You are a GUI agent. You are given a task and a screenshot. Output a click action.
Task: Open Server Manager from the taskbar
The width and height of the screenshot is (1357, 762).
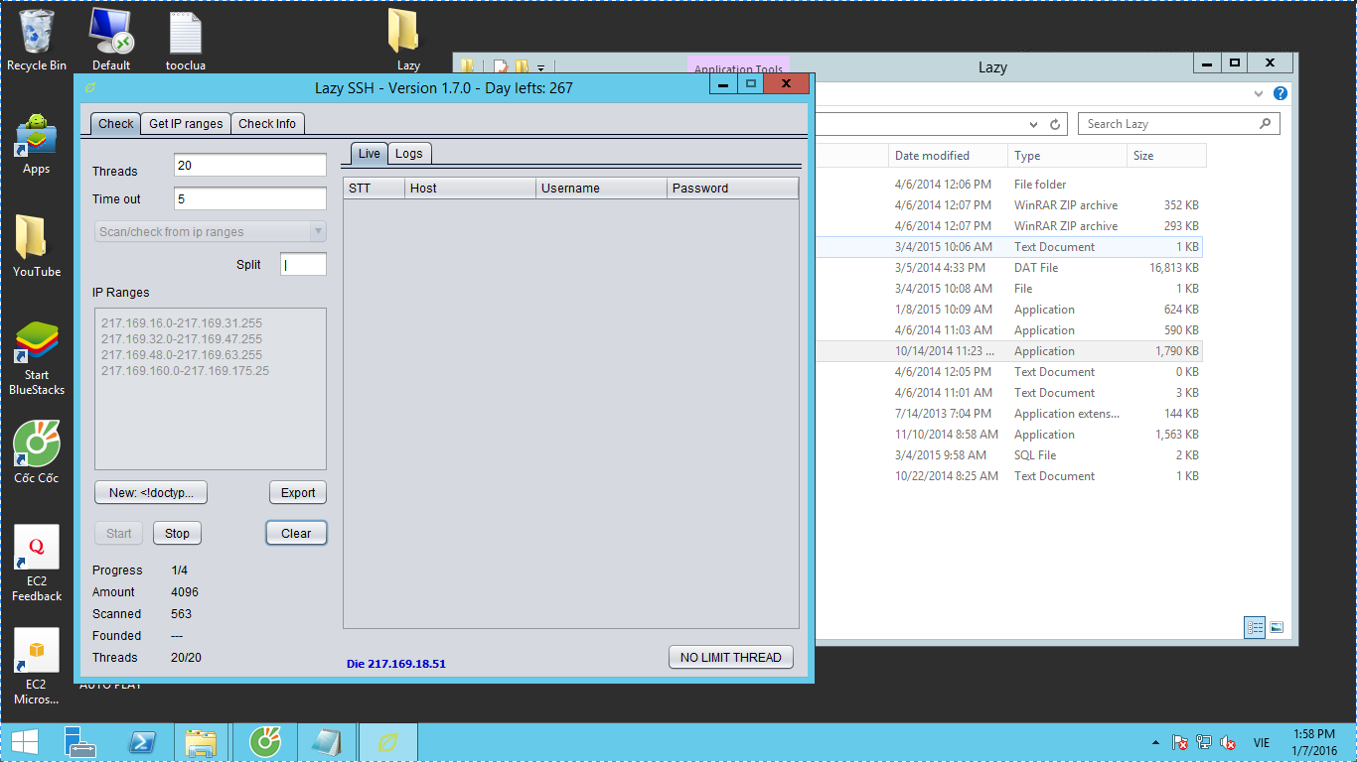(x=79, y=742)
